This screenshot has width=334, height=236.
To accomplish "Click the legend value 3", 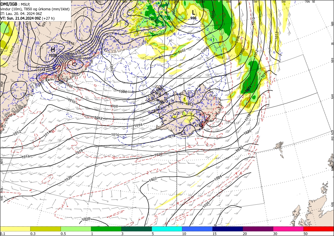I will [x=123, y=234].
